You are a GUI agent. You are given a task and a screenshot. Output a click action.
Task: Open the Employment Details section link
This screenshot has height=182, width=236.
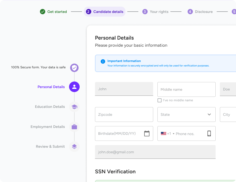[48, 127]
